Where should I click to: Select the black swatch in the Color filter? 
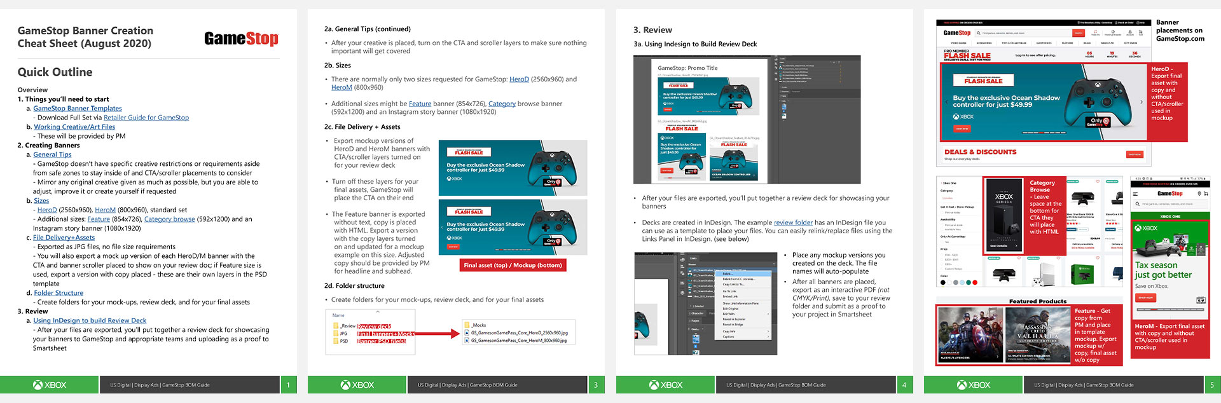[x=943, y=283]
